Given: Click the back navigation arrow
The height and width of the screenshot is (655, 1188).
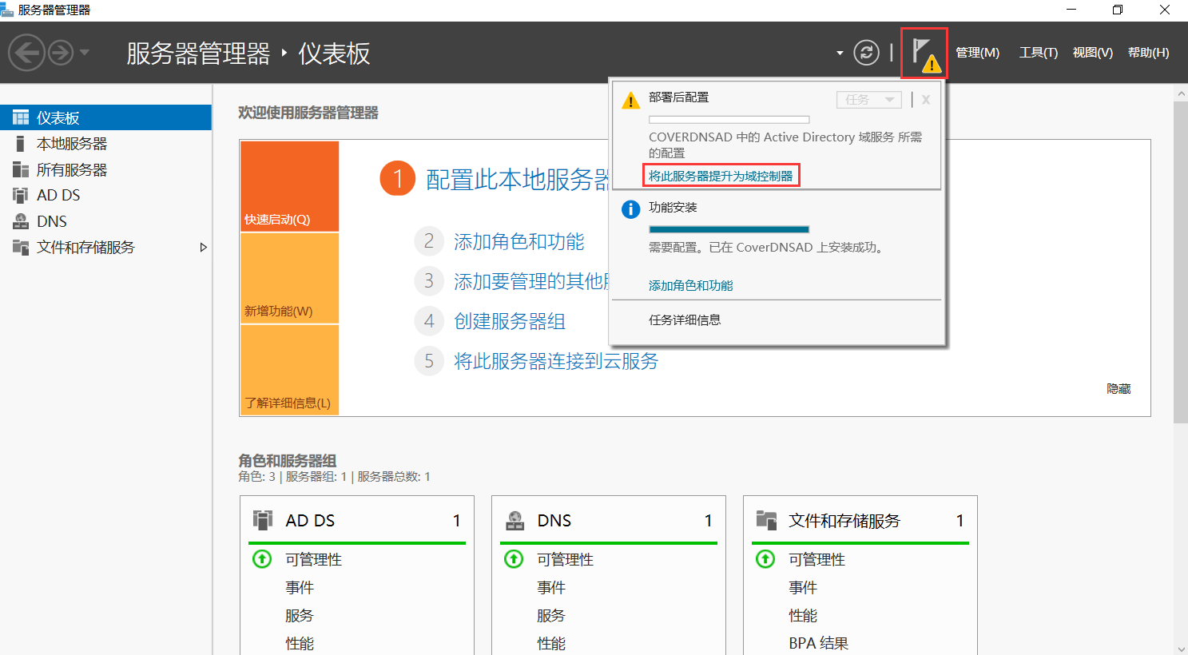Looking at the screenshot, I should click(26, 54).
